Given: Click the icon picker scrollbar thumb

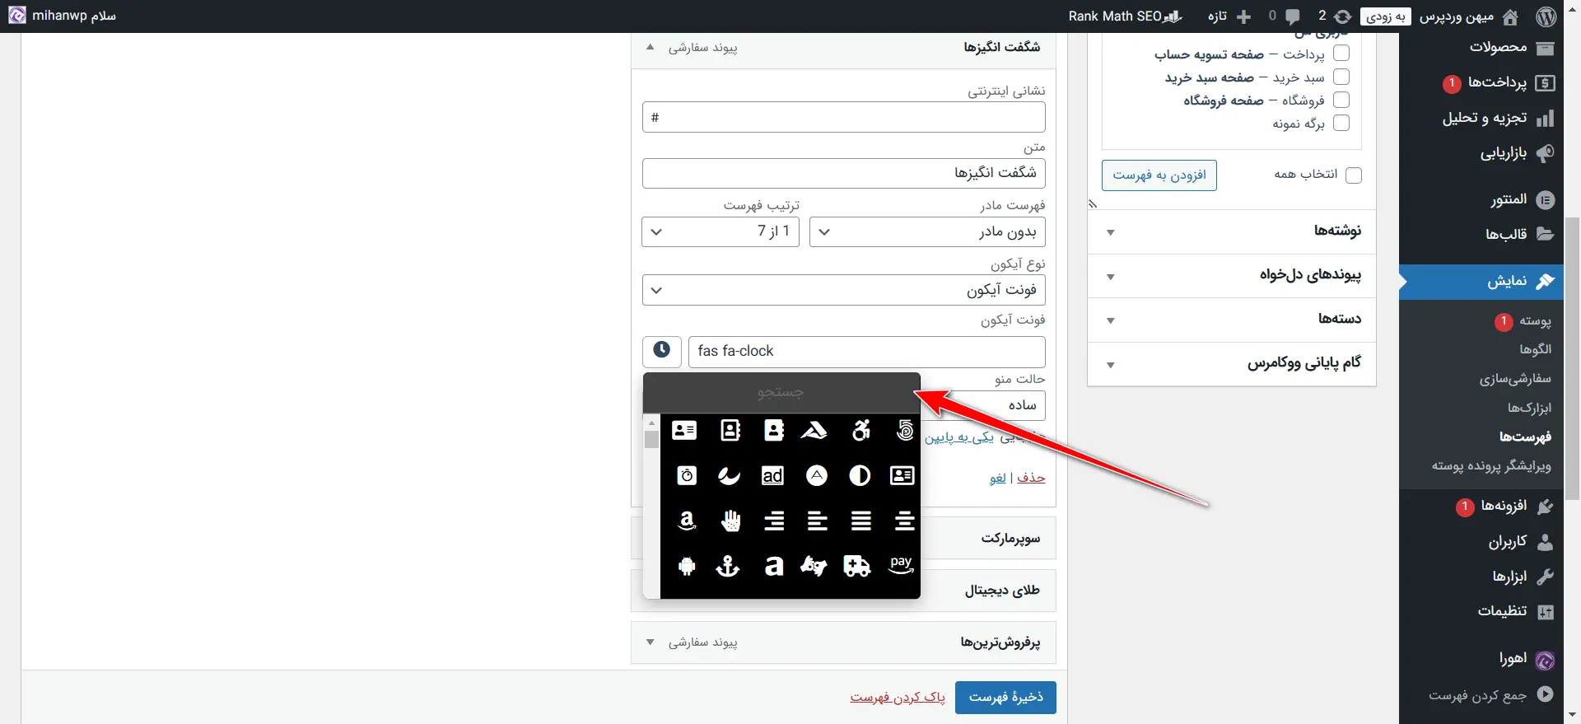Looking at the screenshot, I should point(651,439).
